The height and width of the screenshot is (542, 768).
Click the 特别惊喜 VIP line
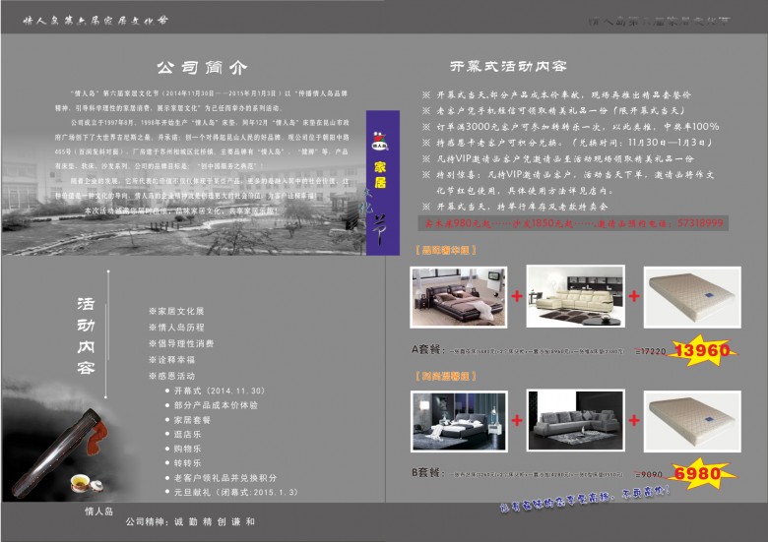(x=568, y=182)
